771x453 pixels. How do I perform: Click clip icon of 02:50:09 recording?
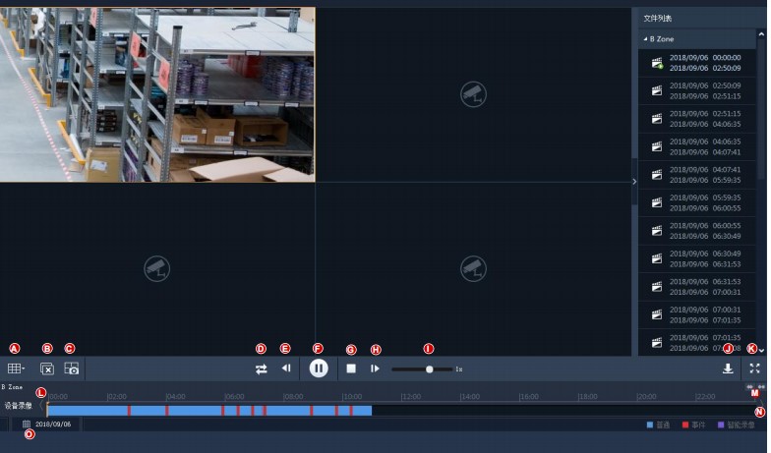click(x=657, y=90)
